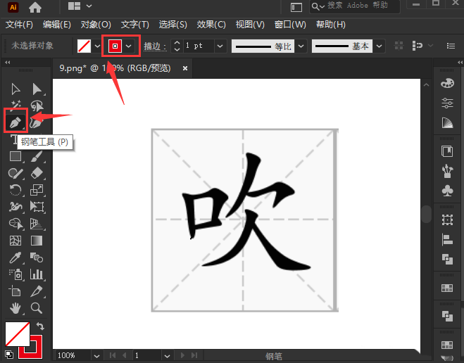Open the 等比 width profile dropdown
The image size is (464, 363).
click(301, 46)
